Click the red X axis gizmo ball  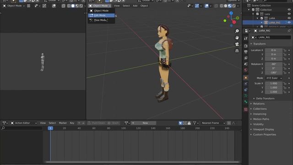[x=234, y=22]
